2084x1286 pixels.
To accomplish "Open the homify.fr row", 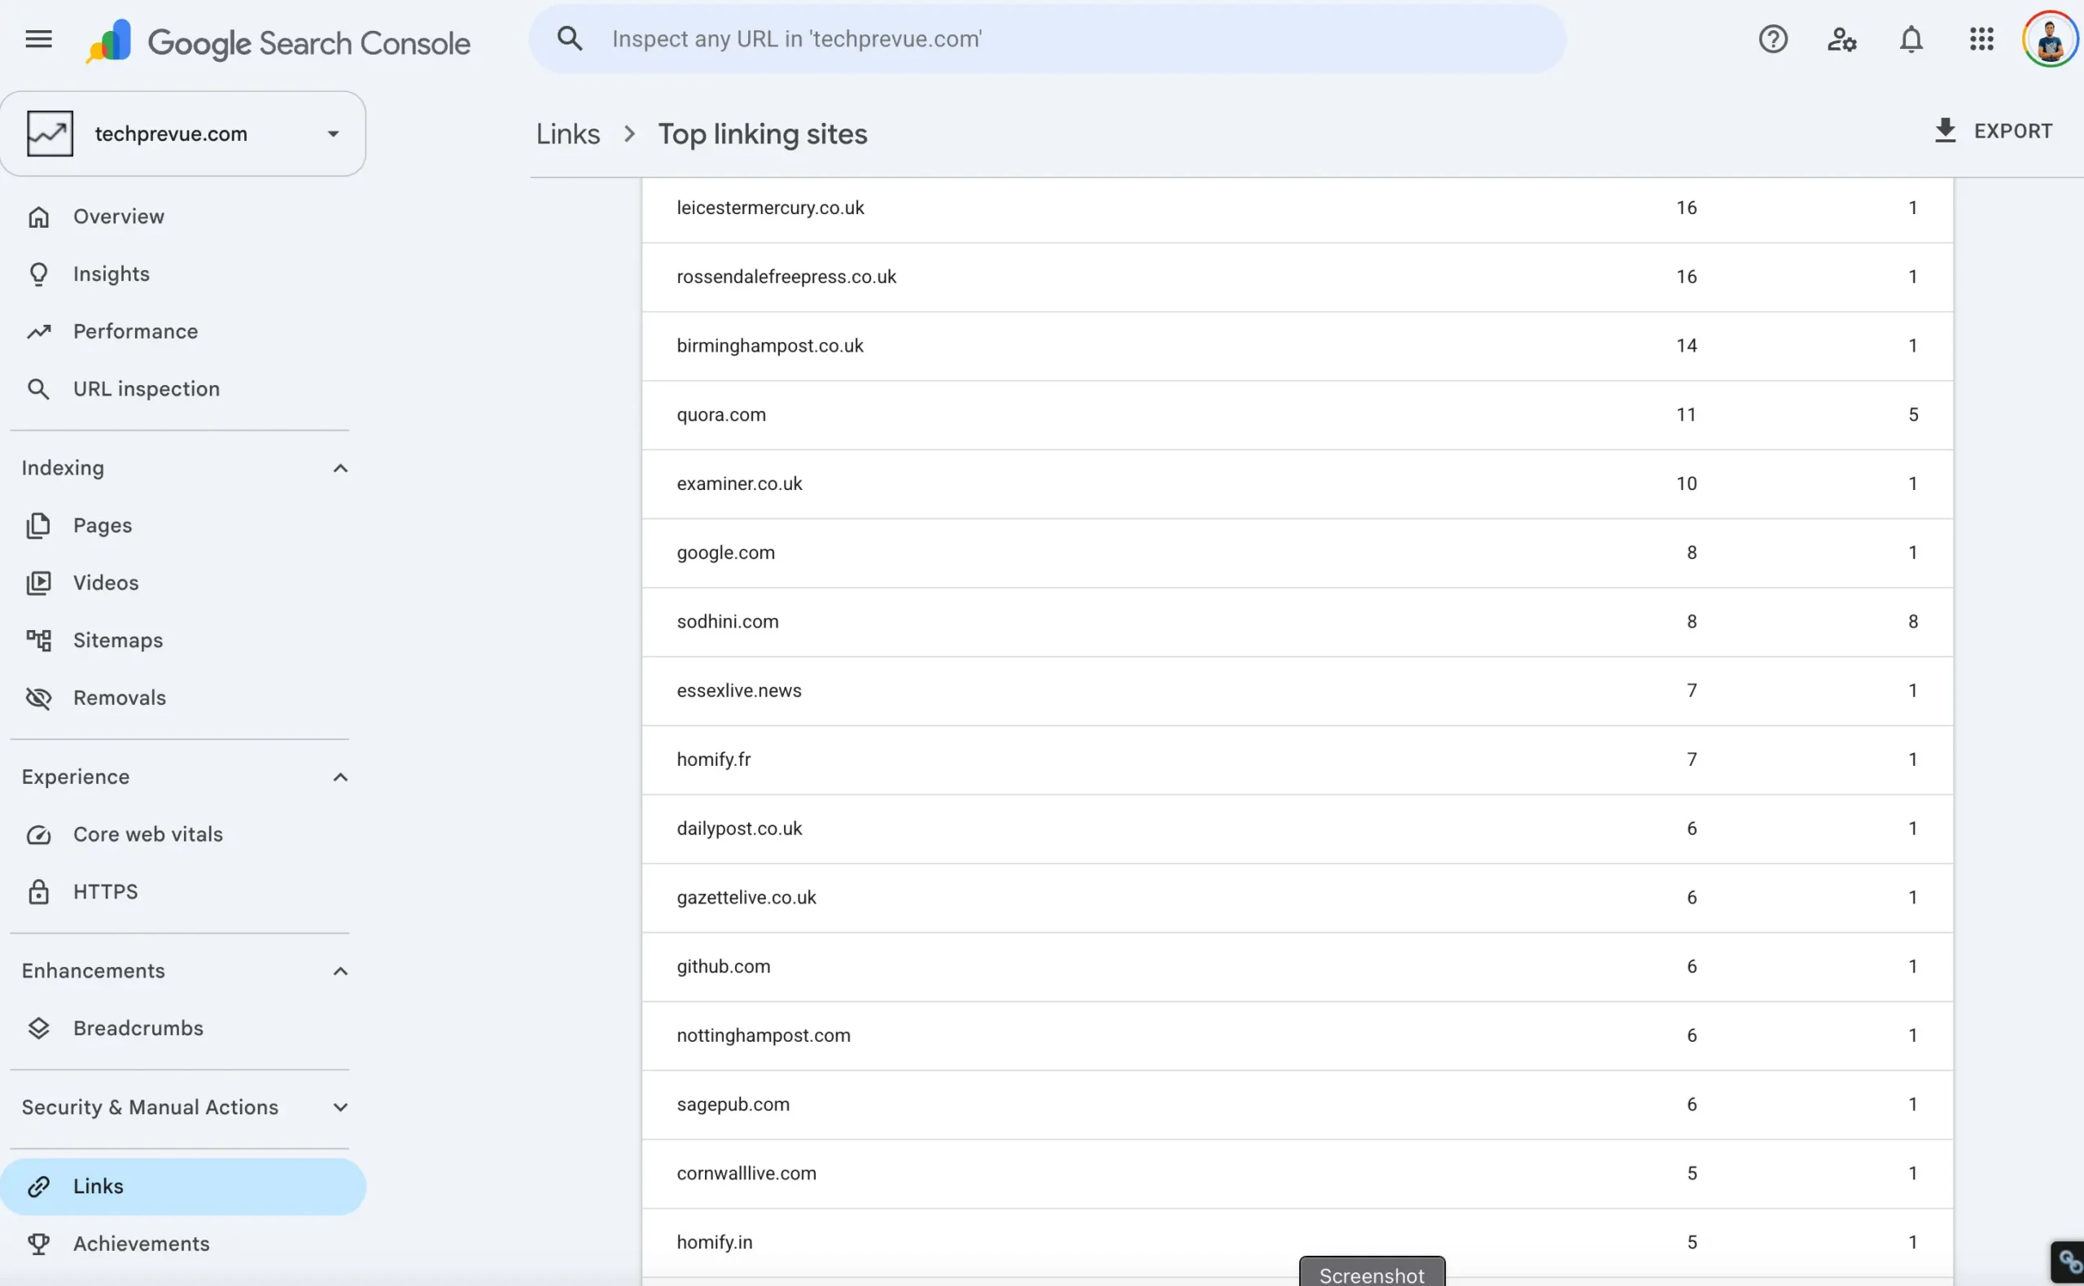I will tap(1297, 759).
